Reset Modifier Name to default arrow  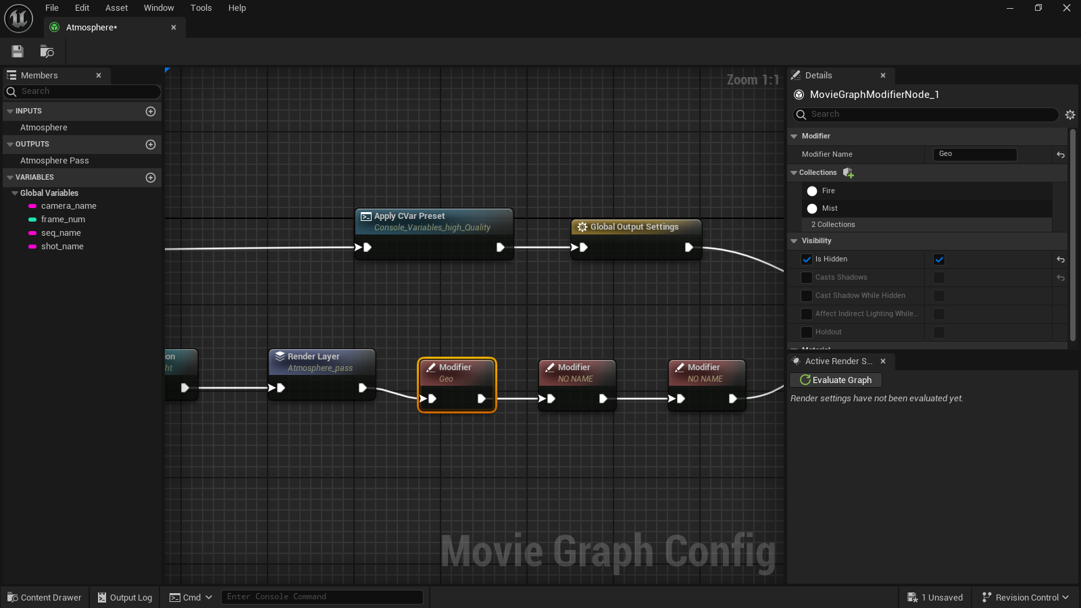coord(1061,155)
